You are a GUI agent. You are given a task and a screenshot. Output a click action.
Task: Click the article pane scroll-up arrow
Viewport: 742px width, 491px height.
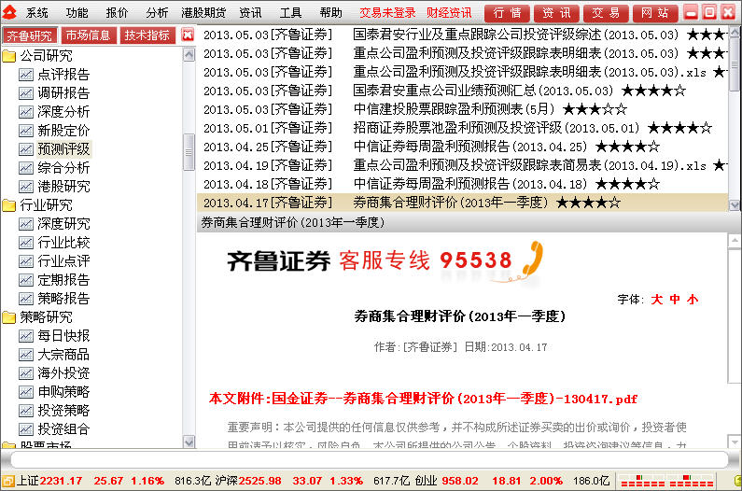click(735, 241)
